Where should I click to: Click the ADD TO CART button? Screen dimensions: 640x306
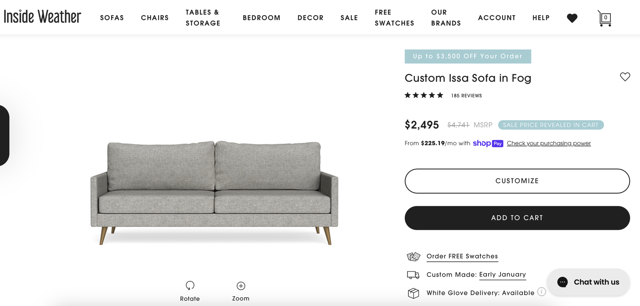[x=517, y=218]
